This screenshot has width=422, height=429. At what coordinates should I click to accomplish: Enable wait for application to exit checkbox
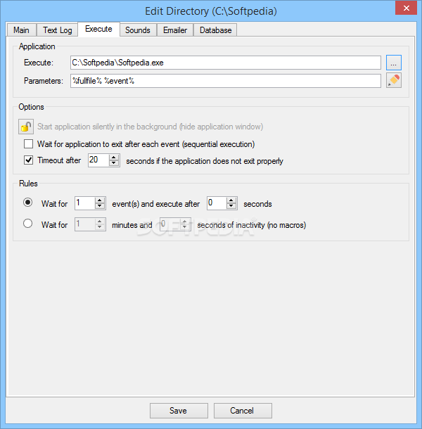pyautogui.click(x=28, y=144)
